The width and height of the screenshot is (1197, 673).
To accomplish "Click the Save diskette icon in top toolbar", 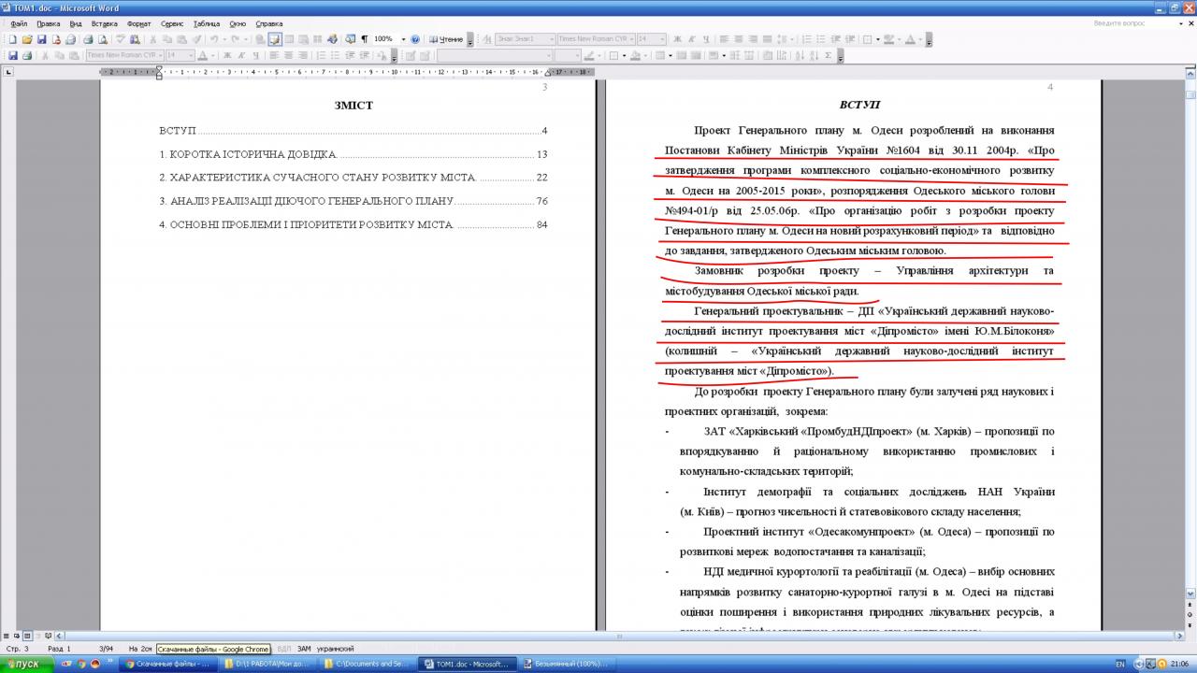I will point(42,39).
